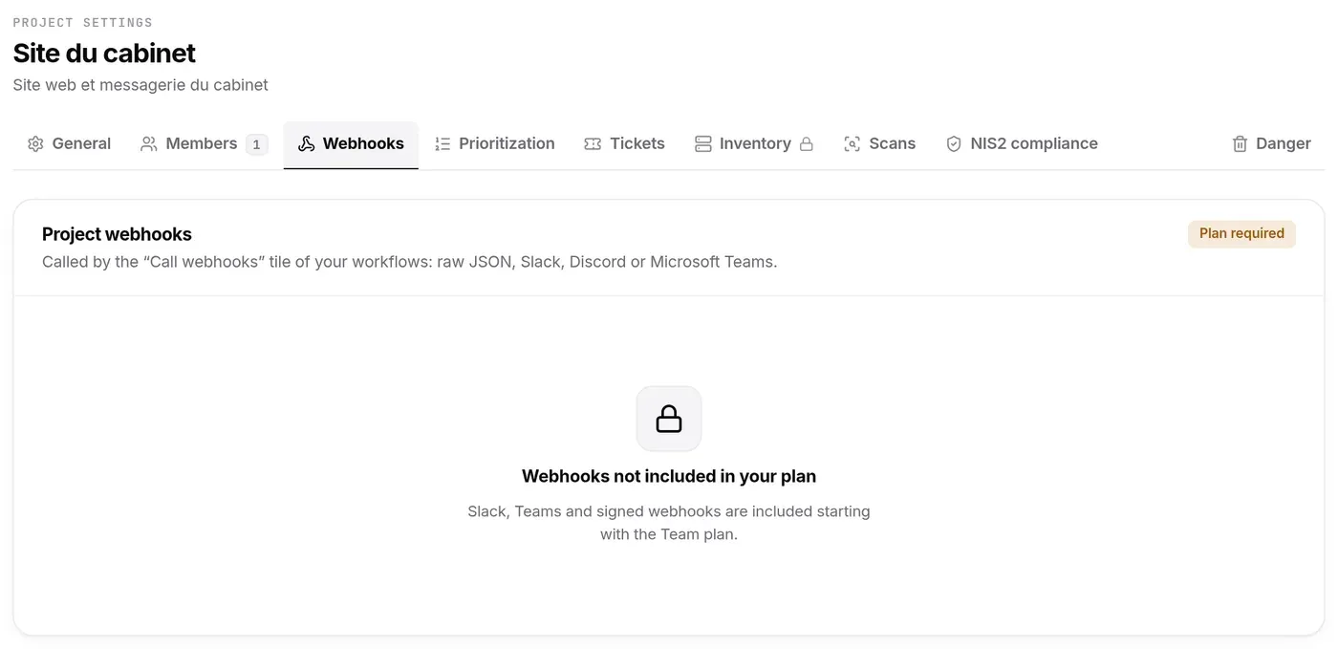Go to the Tickets tab

click(x=624, y=144)
